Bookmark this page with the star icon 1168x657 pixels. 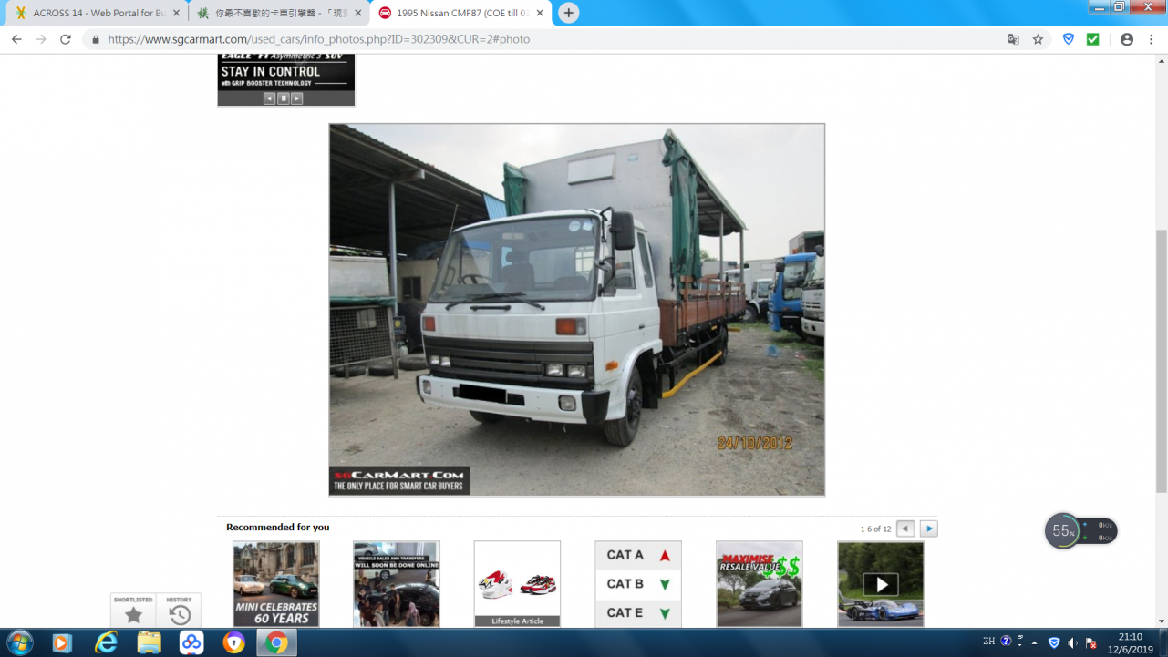pyautogui.click(x=1038, y=39)
